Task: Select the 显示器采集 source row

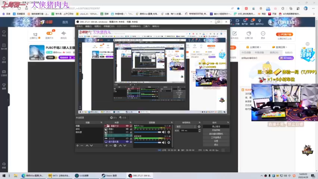Action: pyautogui.click(x=118, y=142)
